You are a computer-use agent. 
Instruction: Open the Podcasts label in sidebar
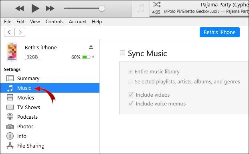(x=28, y=117)
